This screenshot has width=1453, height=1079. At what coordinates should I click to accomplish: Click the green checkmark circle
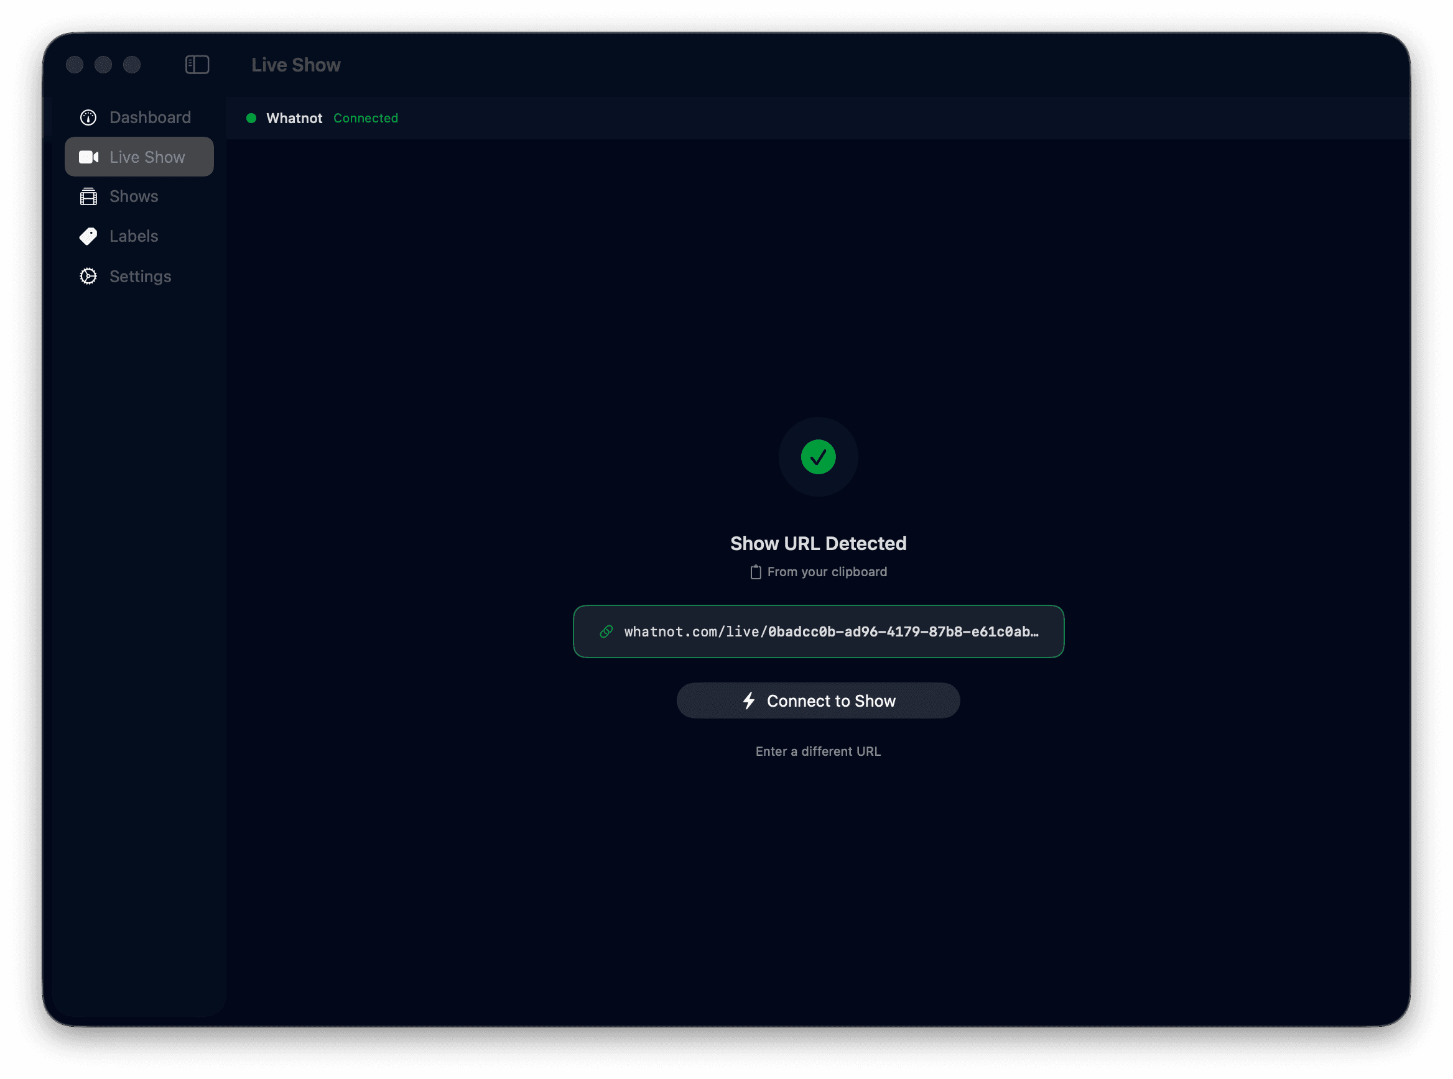pyautogui.click(x=818, y=457)
